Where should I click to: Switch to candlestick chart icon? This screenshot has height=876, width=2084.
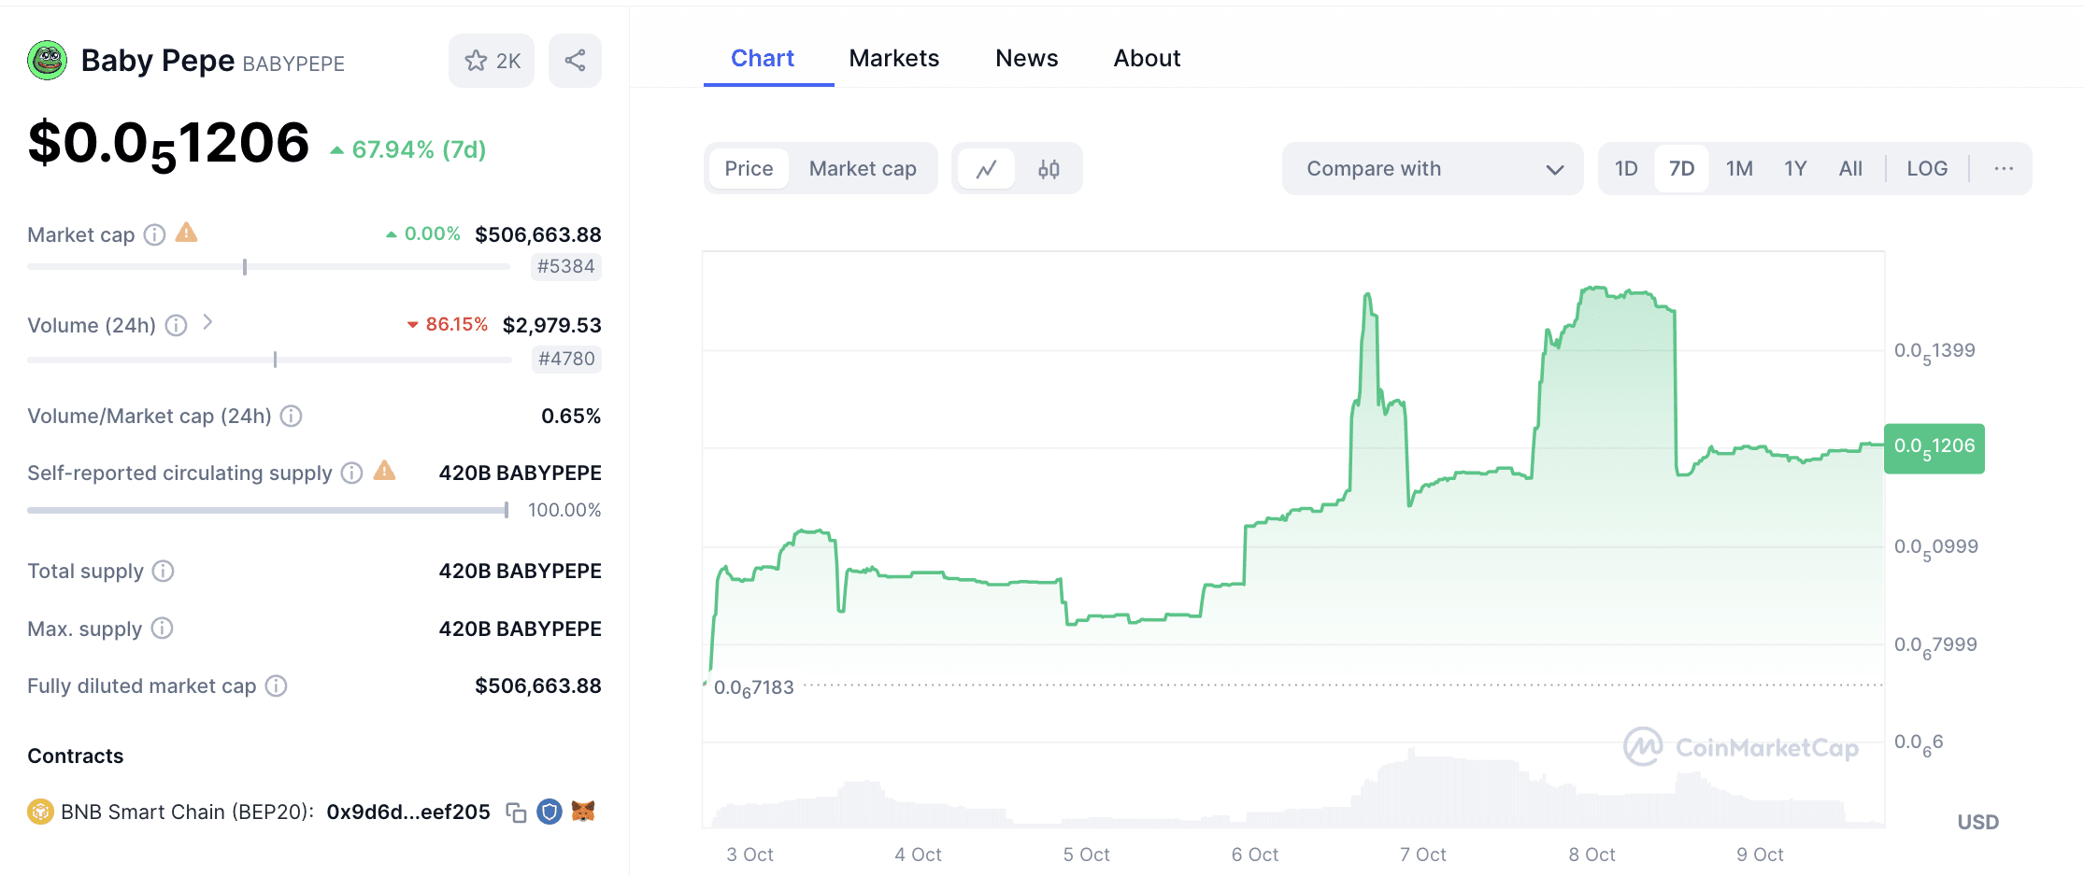pos(1049,169)
